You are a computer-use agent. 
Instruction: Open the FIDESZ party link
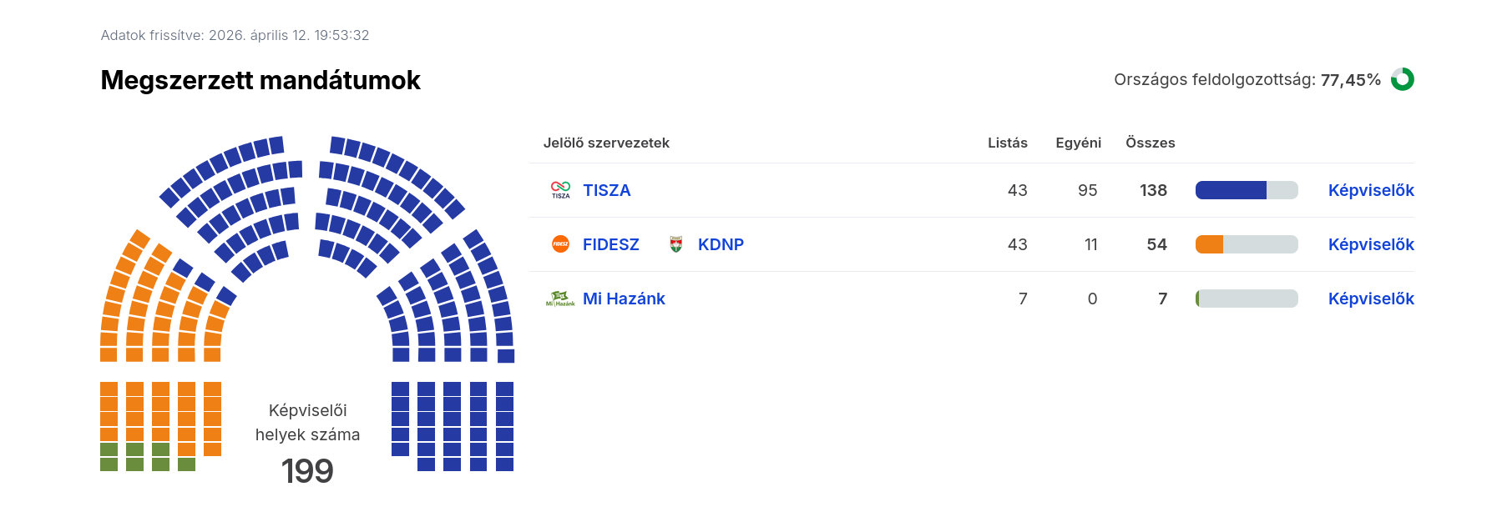(610, 244)
